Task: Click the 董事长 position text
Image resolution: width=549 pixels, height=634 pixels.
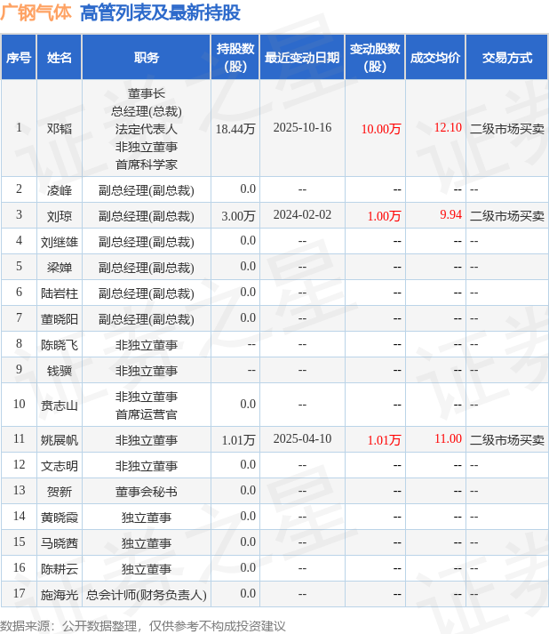Action: (x=147, y=93)
